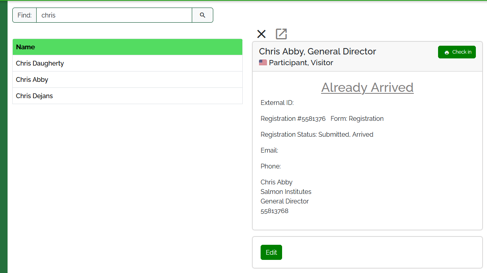Click the Salmon Institutes organization text

[x=286, y=192]
